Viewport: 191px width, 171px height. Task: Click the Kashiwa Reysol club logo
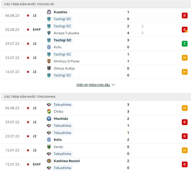(49, 161)
